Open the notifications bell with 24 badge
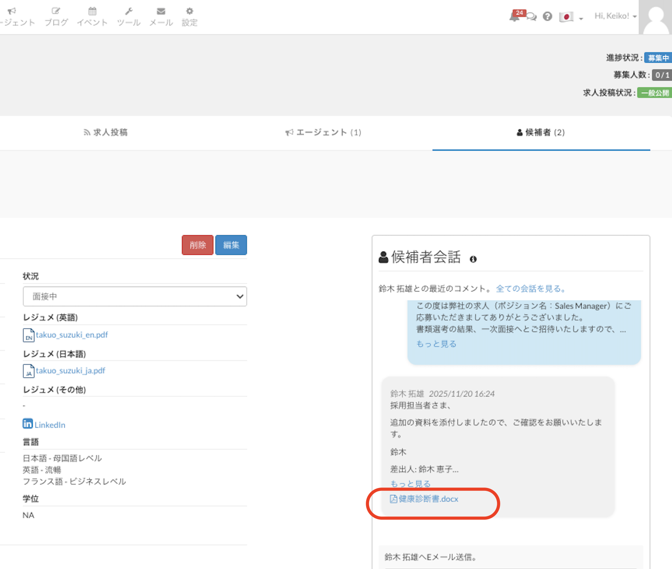Screen dimensions: 672x569 point(515,17)
